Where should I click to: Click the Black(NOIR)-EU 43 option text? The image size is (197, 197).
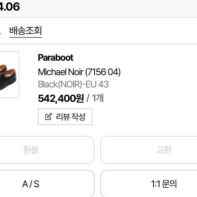73,85
